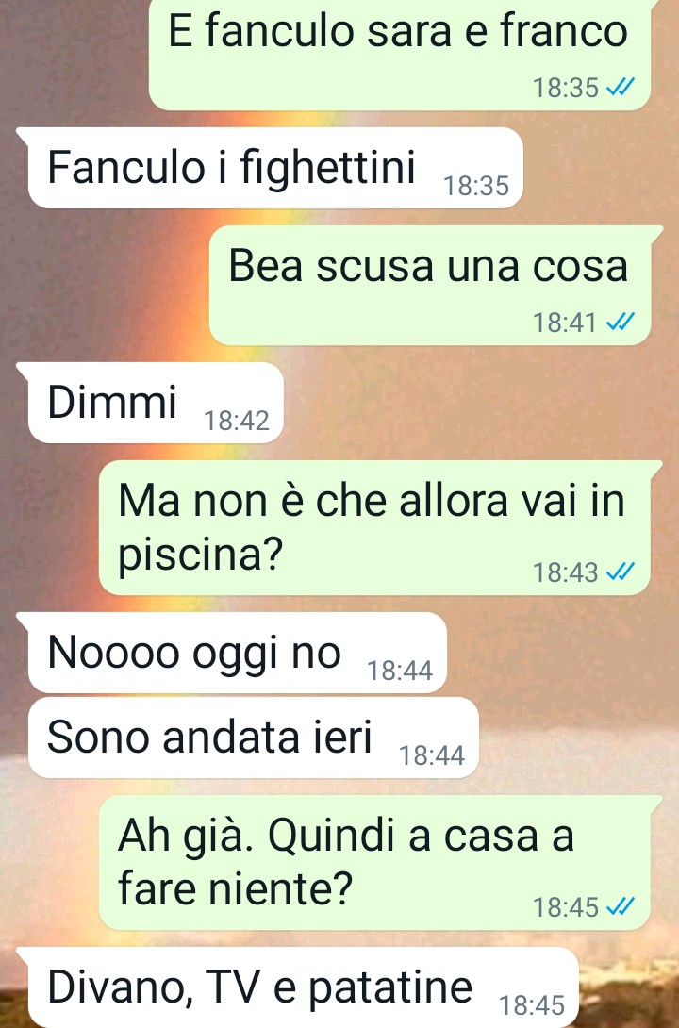Viewport: 679px width, 1028px height.
Task: Click 18:41 timestamp on sent message
Action: coord(565,323)
